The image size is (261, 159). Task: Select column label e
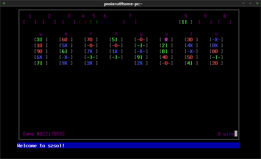coord(66,34)
